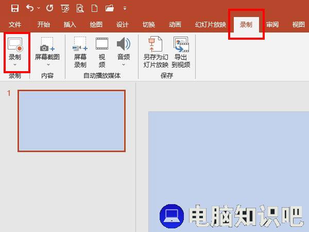Screen dimensions: 309x232
Task: Click the Save icon in quick access toolbar
Action: [15, 8]
